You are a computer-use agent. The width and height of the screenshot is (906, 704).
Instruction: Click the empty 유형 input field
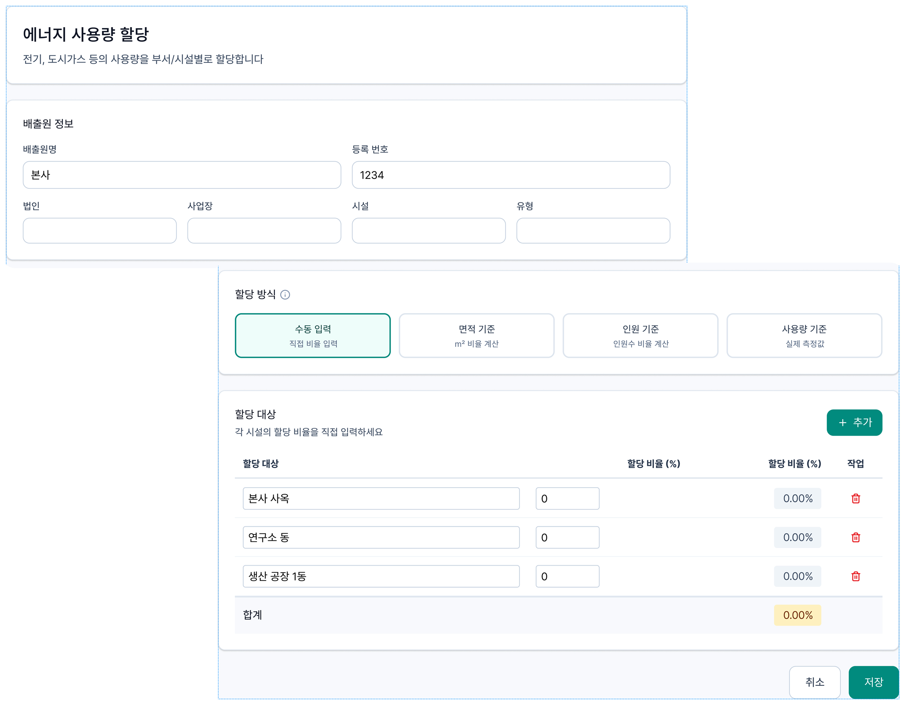click(x=593, y=231)
